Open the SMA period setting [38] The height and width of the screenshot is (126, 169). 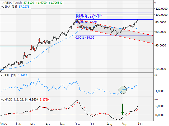point(15,7)
